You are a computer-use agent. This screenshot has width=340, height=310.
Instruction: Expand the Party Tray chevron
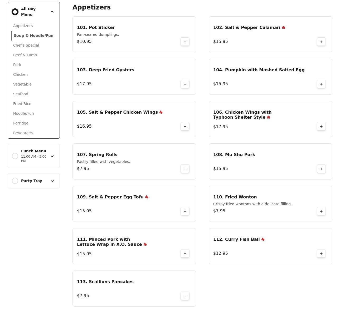coord(52,181)
